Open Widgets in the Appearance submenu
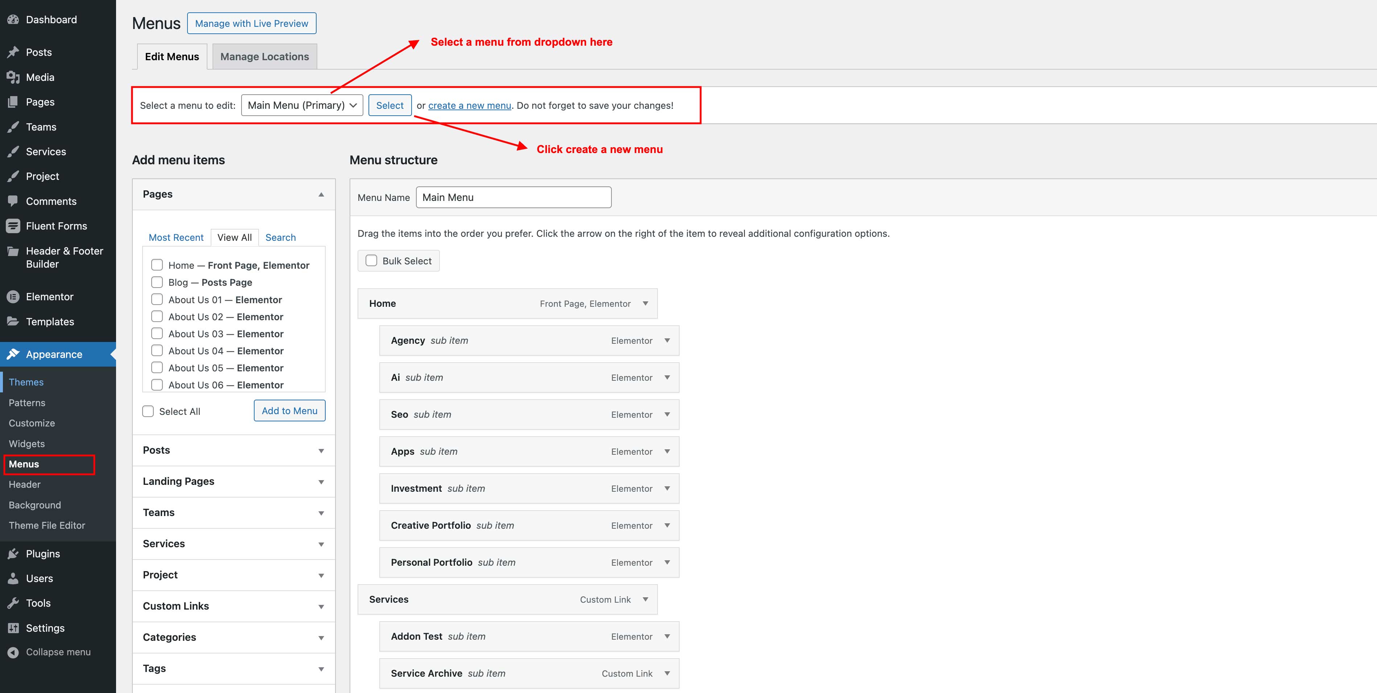 point(27,444)
